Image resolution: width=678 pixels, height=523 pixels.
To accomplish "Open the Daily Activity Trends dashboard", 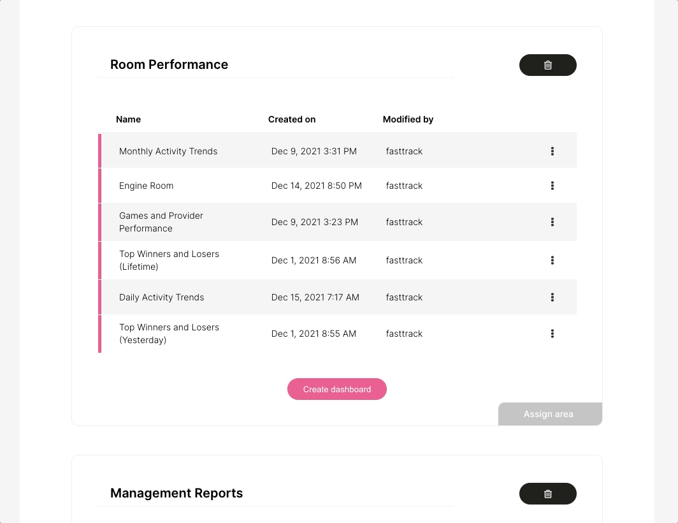I will pyautogui.click(x=161, y=297).
